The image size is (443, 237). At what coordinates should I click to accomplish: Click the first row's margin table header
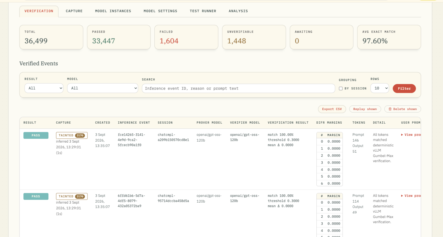point(329,135)
